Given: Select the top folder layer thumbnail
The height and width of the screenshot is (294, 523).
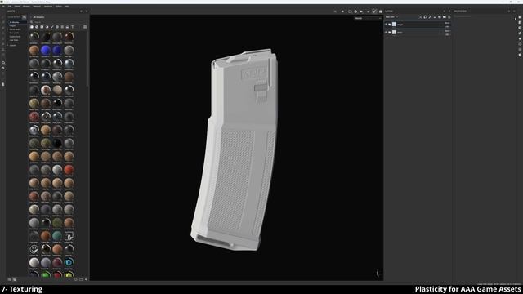Looking at the screenshot, I should coord(394,24).
